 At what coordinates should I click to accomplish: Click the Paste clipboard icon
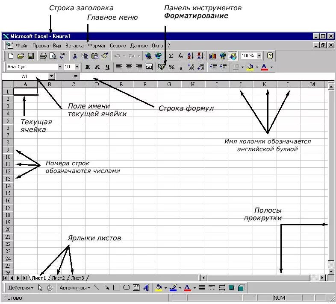pyautogui.click(x=94, y=56)
